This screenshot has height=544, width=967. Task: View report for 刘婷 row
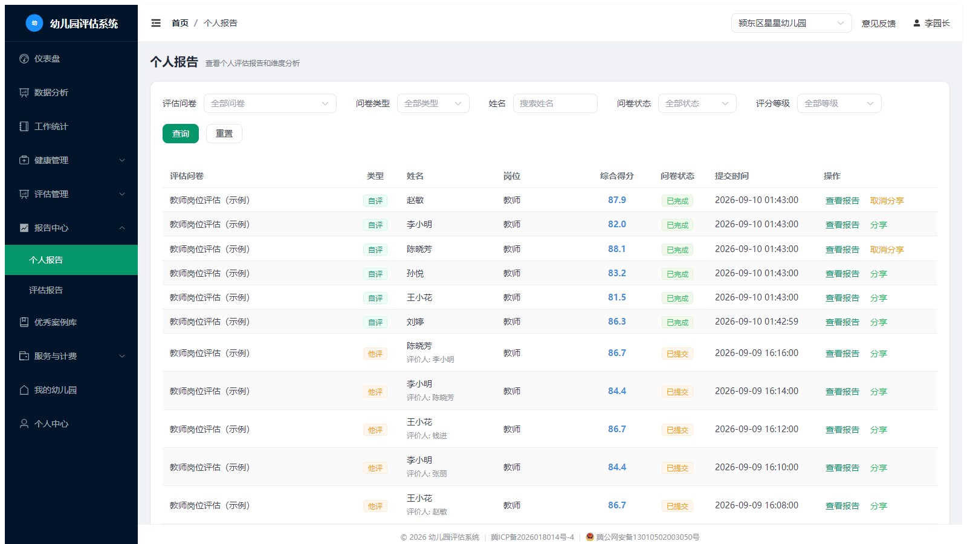[x=842, y=322]
